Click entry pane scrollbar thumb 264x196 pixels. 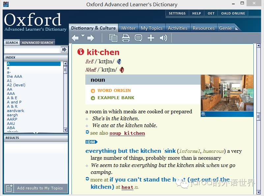(258, 117)
